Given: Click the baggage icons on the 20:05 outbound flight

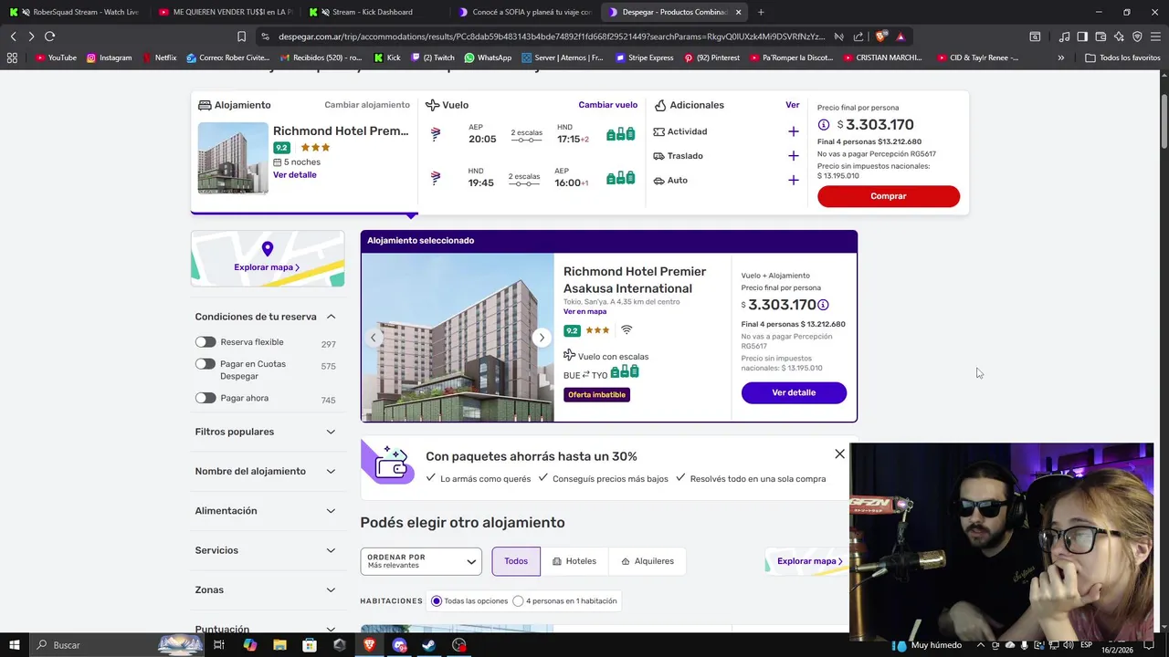Looking at the screenshot, I should tap(621, 134).
